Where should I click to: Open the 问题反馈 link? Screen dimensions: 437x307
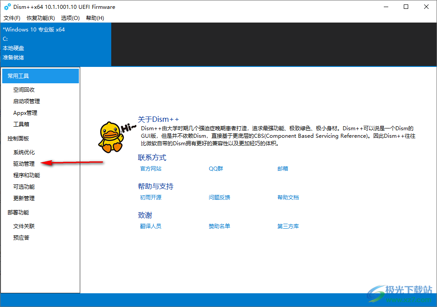pyautogui.click(x=219, y=198)
